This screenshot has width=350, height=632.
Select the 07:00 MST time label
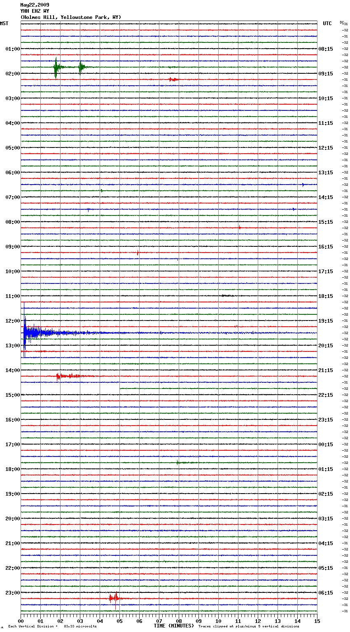(x=13, y=197)
